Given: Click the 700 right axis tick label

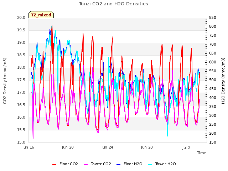Looking at the screenshot, I should tap(213, 44).
